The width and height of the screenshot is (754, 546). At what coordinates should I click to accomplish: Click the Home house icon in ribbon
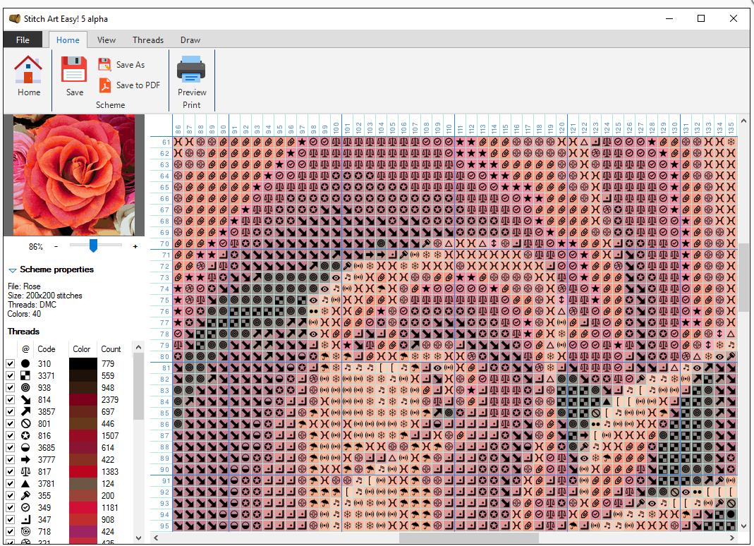tap(28, 70)
